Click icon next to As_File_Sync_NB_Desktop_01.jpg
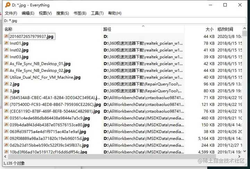Screen dimensions: 250x169 pos(6,64)
